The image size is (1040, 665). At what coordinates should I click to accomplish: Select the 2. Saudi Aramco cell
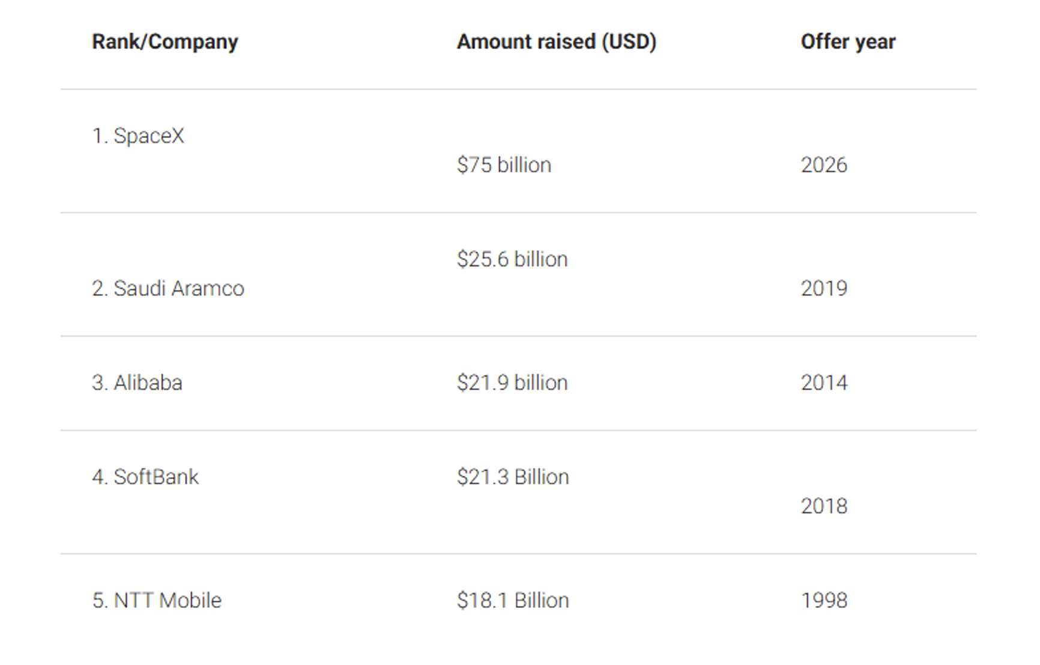pyautogui.click(x=168, y=289)
